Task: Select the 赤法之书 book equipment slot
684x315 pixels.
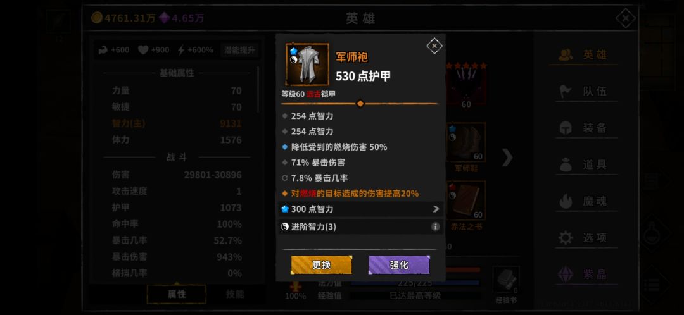Action: coord(466,201)
